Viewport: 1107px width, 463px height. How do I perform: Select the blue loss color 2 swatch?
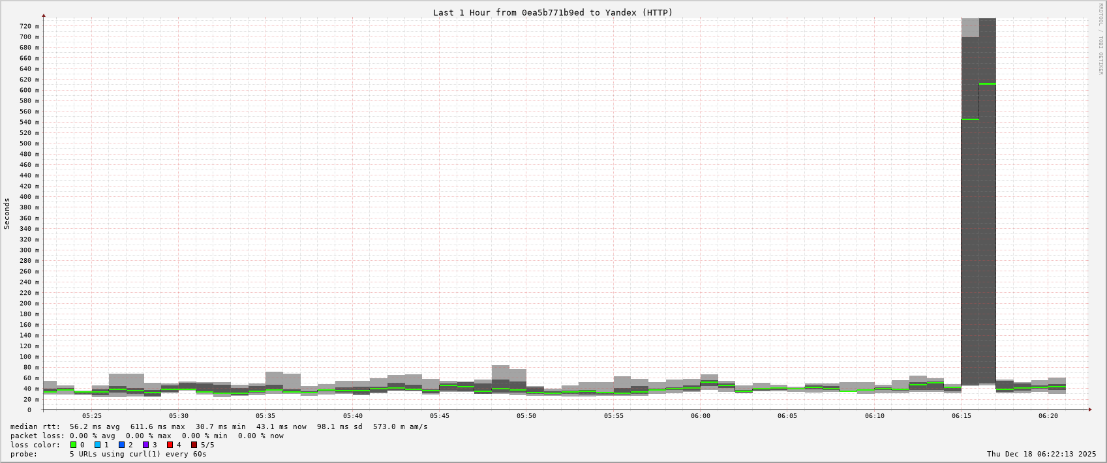pyautogui.click(x=121, y=445)
